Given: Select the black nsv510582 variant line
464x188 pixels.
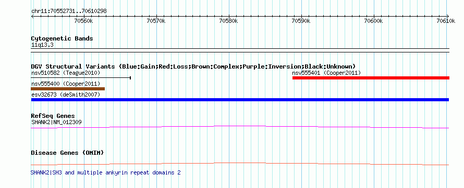Looking at the screenshot, I should (81, 78).
